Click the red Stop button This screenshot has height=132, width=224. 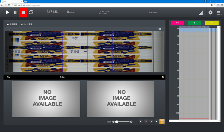coord(23,12)
